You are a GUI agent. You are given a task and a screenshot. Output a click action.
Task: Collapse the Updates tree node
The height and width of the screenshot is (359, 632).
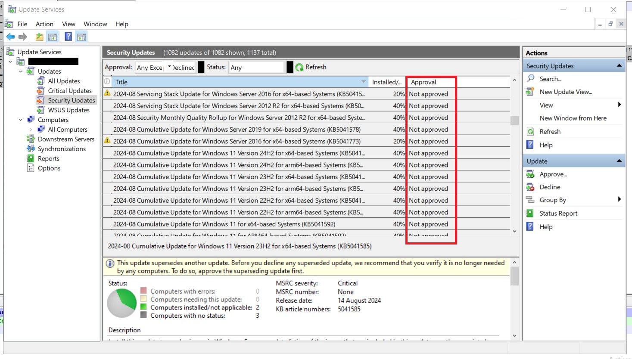tap(21, 71)
